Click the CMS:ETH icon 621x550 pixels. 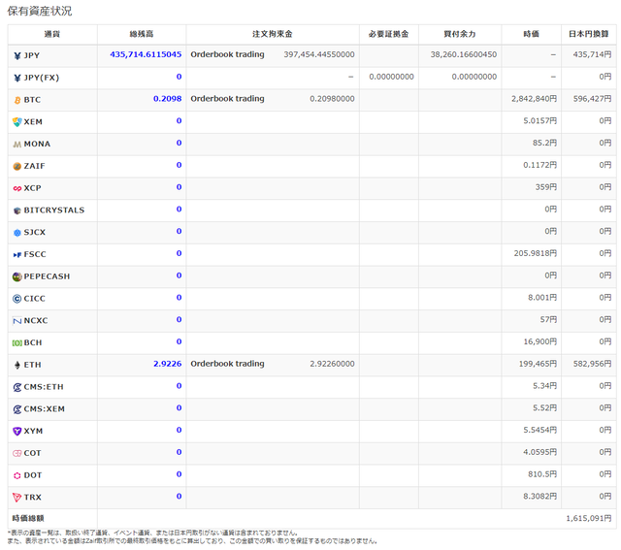[17, 387]
